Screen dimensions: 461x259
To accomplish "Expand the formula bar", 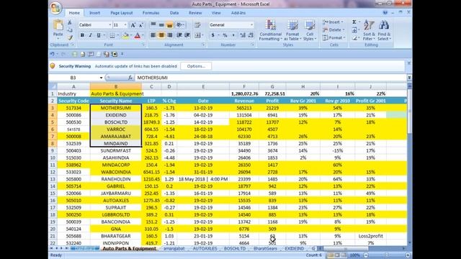I will click(409, 78).
